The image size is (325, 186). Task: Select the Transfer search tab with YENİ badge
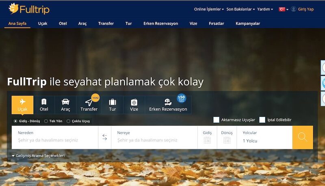[89, 105]
